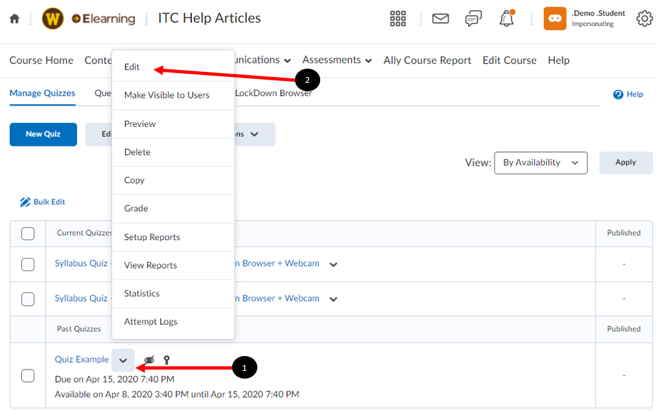This screenshot has width=656, height=411.
Task: Open the Quiz Example link
Action: point(82,360)
